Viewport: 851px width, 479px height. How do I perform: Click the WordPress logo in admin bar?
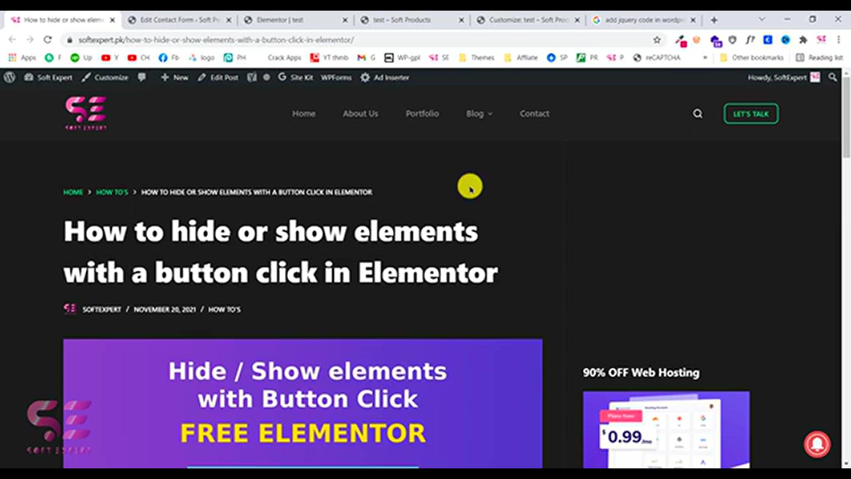click(10, 77)
